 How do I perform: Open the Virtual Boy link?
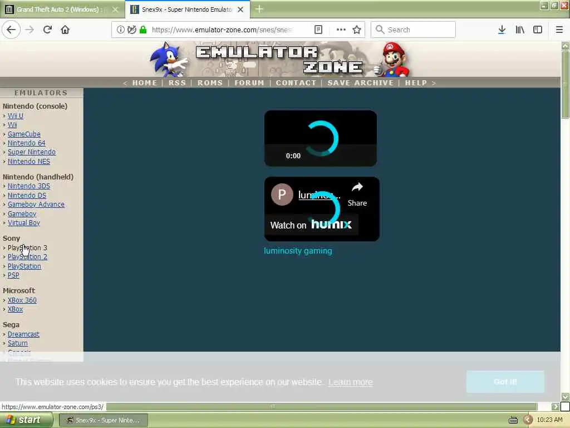[x=23, y=223]
